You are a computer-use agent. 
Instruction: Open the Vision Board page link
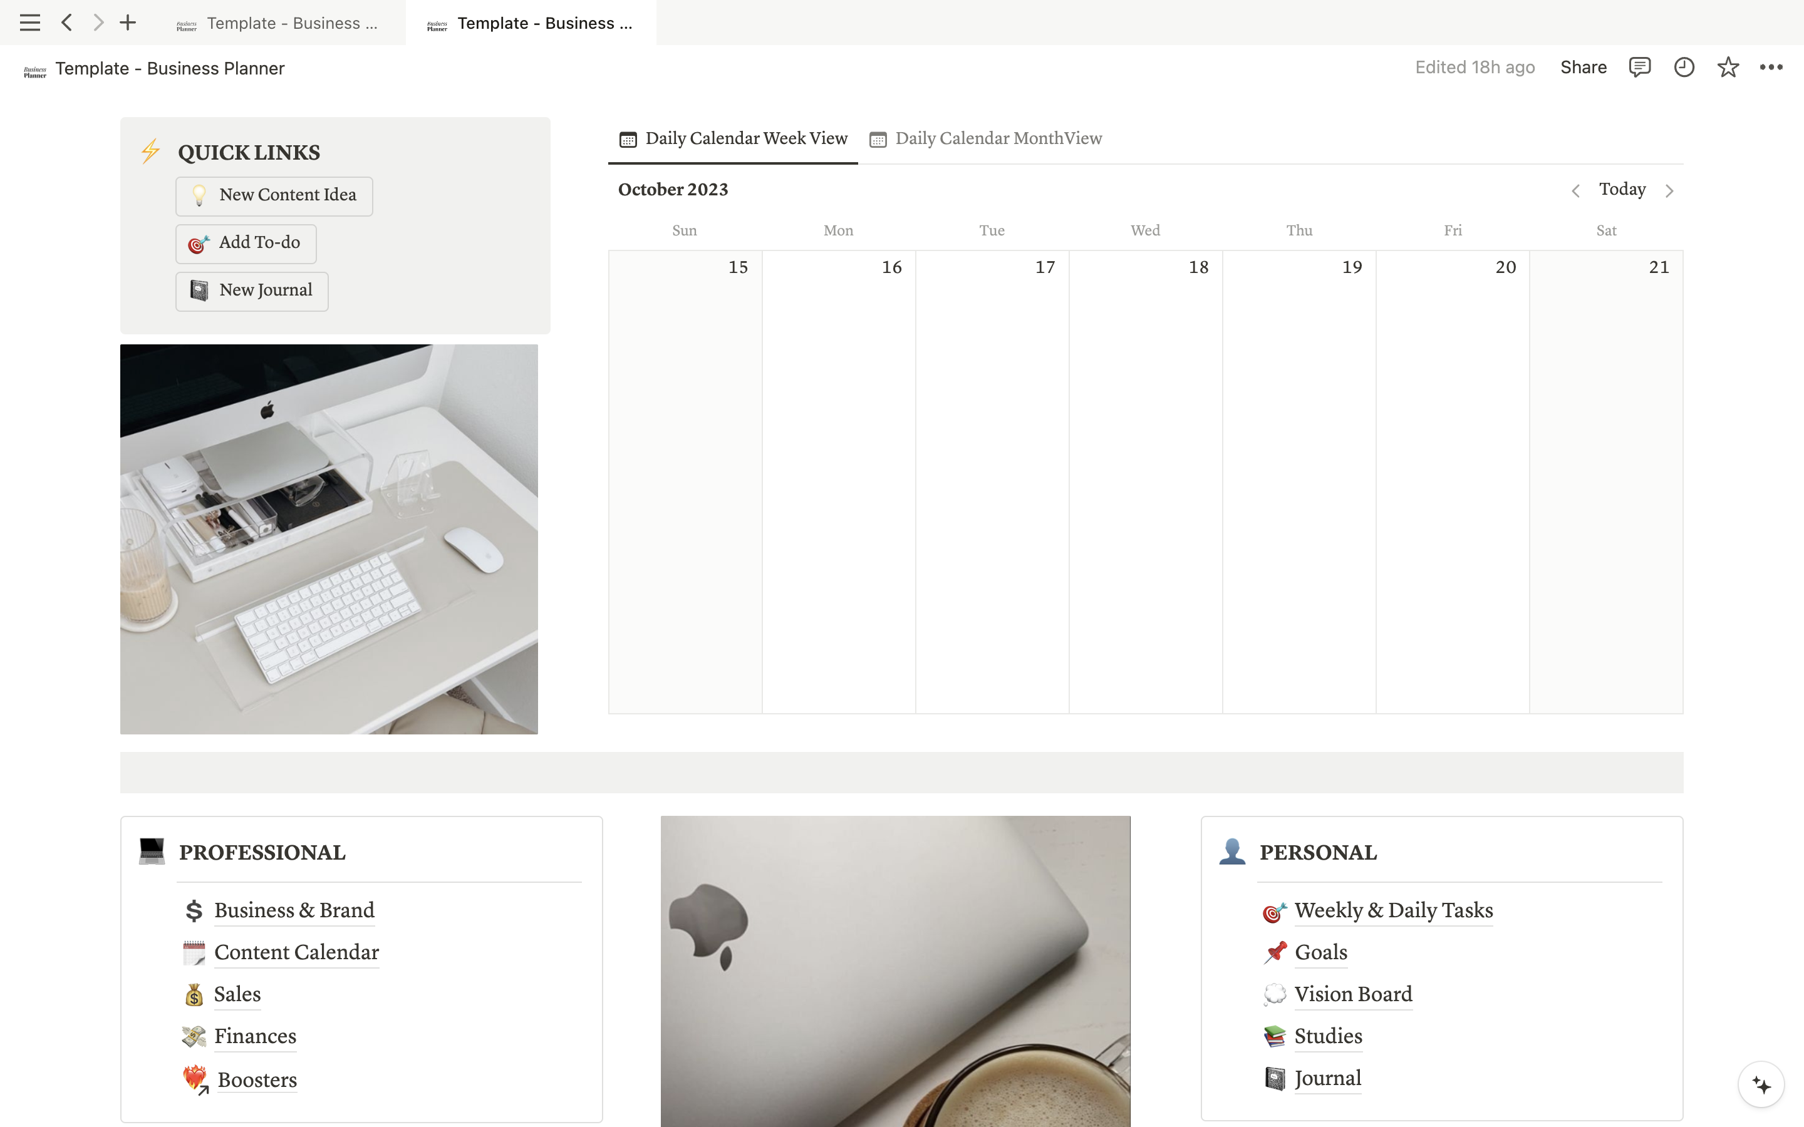pyautogui.click(x=1352, y=994)
